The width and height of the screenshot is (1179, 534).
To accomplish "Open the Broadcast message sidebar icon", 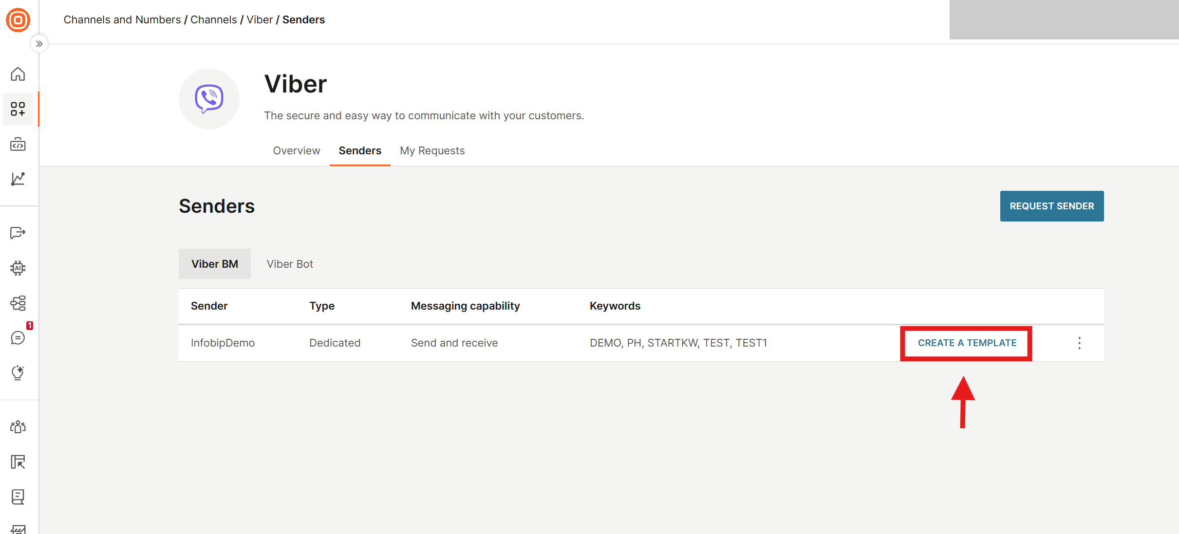I will click(18, 233).
